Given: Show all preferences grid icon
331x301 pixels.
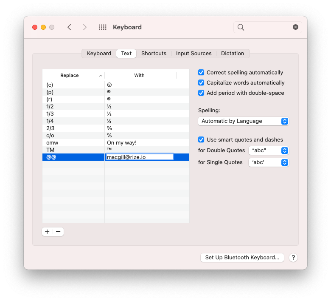Looking at the screenshot, I should point(103,27).
